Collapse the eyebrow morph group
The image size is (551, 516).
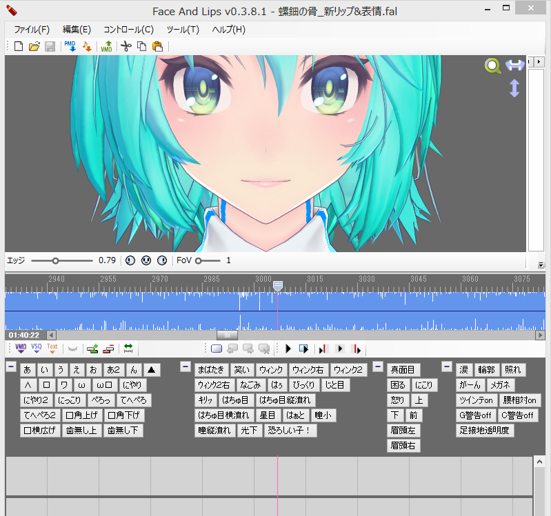point(377,367)
